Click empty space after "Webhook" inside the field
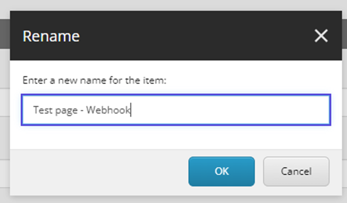The image size is (347, 203). 230,110
